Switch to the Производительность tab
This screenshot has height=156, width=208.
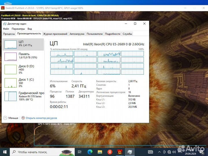tap(29, 34)
